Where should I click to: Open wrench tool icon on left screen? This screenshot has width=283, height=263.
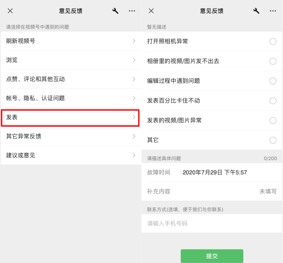pos(115,11)
